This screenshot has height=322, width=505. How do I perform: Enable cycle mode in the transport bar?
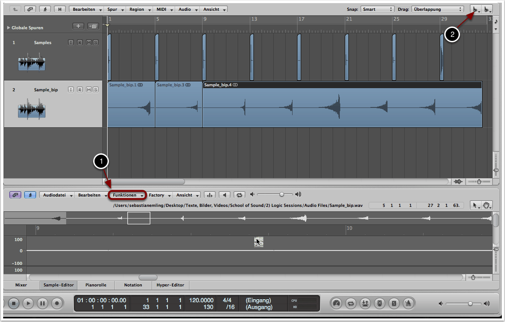click(x=350, y=303)
